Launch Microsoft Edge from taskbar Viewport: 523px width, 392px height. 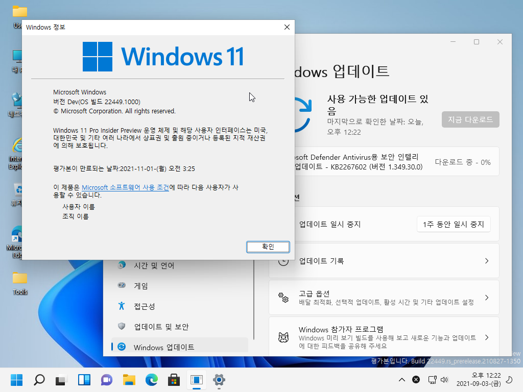(x=152, y=380)
